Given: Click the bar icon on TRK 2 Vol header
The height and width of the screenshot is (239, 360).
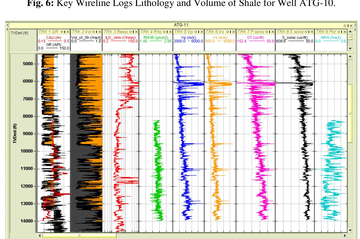Looking at the screenshot, I should click(x=96, y=32).
